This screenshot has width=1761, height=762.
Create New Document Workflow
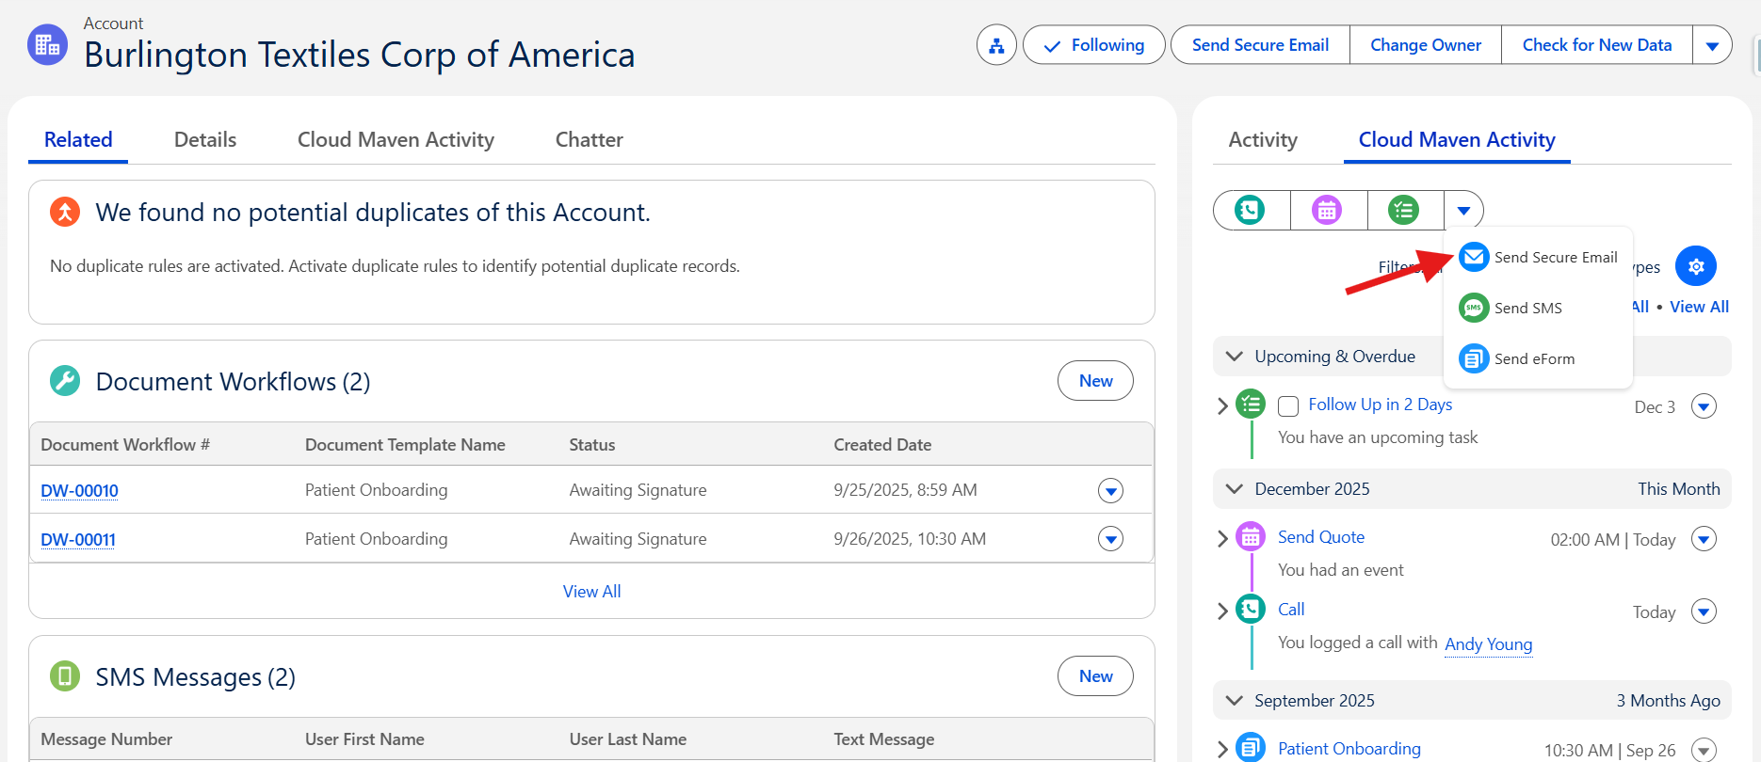(1095, 381)
